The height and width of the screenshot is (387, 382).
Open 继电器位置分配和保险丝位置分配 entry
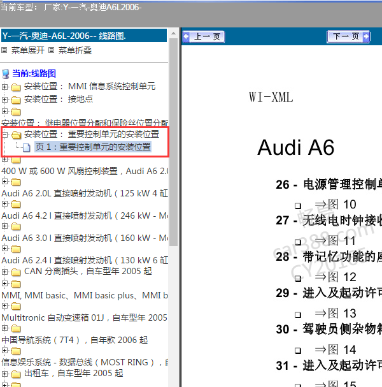pos(85,122)
